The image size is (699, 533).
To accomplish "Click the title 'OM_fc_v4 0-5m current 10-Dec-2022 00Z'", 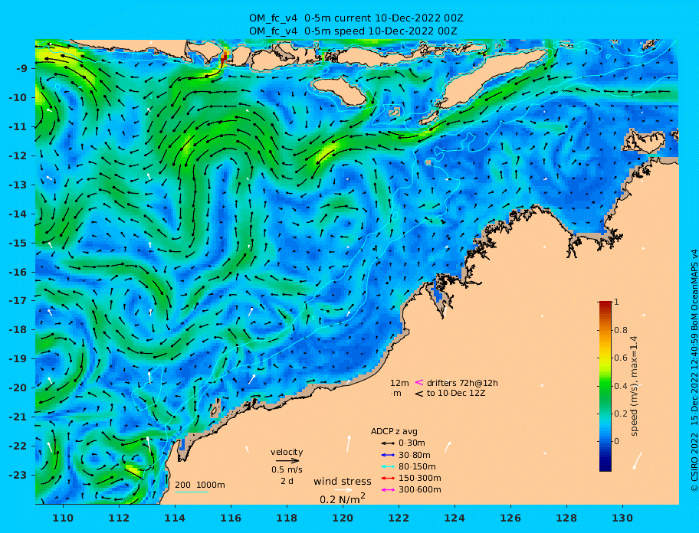I will (356, 18).
